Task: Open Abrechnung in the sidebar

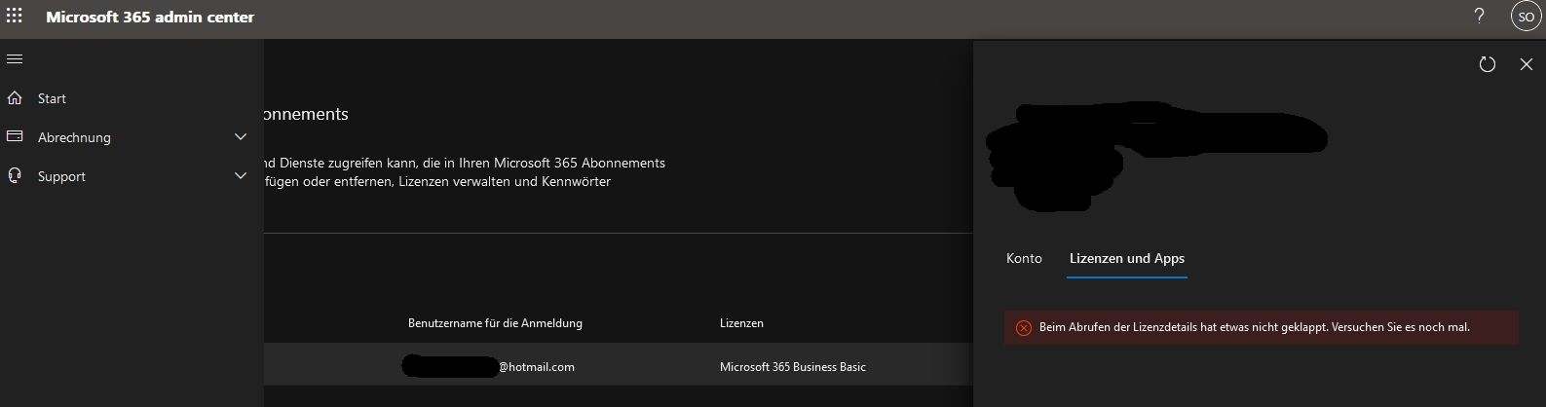Action: point(74,137)
